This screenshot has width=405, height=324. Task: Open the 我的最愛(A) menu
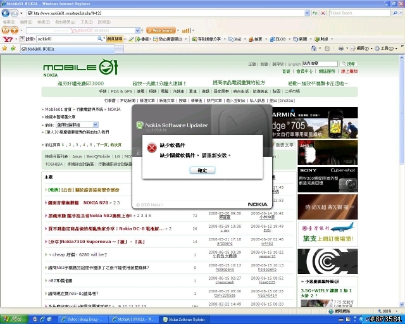click(65, 22)
